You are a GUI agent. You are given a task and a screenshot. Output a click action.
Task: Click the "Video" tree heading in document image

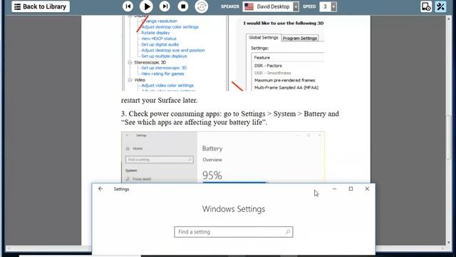[x=140, y=80]
